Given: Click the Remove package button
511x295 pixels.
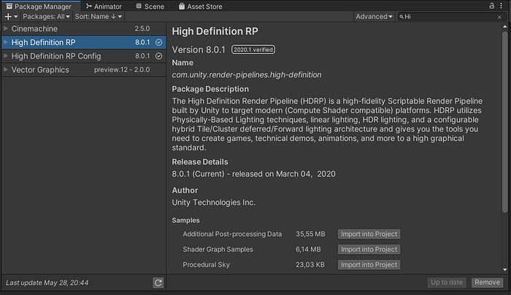Looking at the screenshot, I should 486,282.
